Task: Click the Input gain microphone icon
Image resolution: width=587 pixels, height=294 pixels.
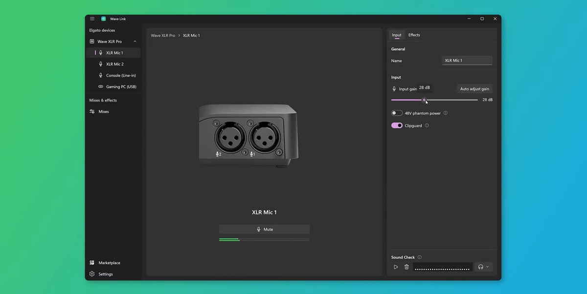Action: tap(394, 89)
